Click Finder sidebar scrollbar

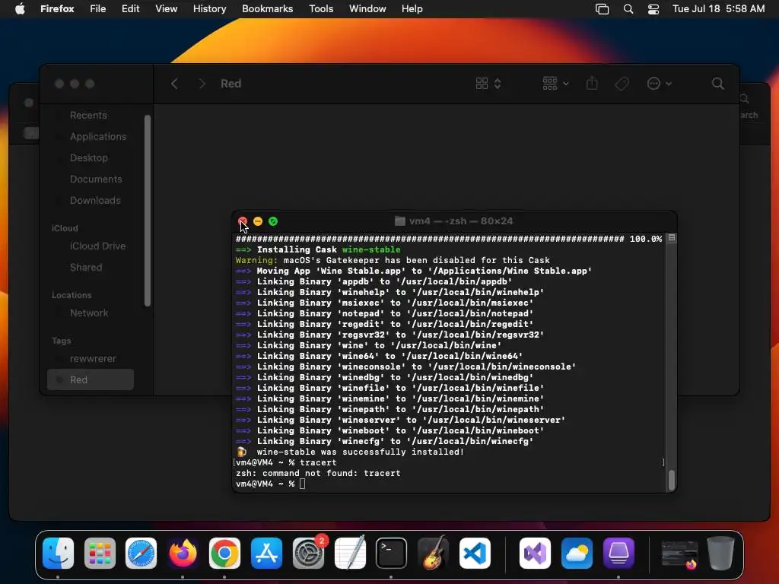(147, 211)
